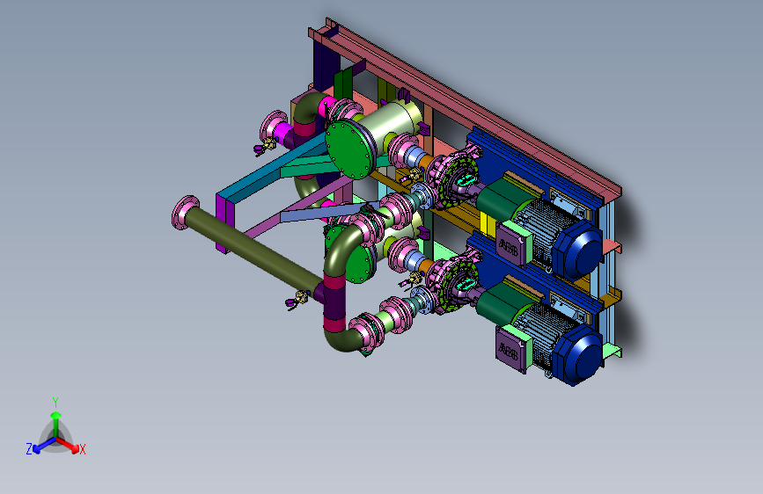The width and height of the screenshot is (763, 494).
Task: Select the reddish-brown top frame rail
Action: tap(467, 106)
